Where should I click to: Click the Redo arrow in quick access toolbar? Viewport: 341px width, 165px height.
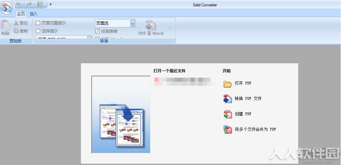coord(29,4)
